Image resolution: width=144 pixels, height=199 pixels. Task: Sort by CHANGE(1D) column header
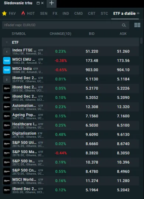pyautogui.click(x=61, y=33)
